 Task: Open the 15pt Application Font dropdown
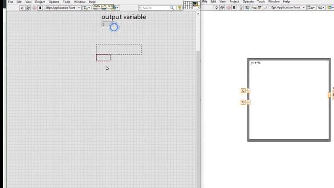click(288, 8)
